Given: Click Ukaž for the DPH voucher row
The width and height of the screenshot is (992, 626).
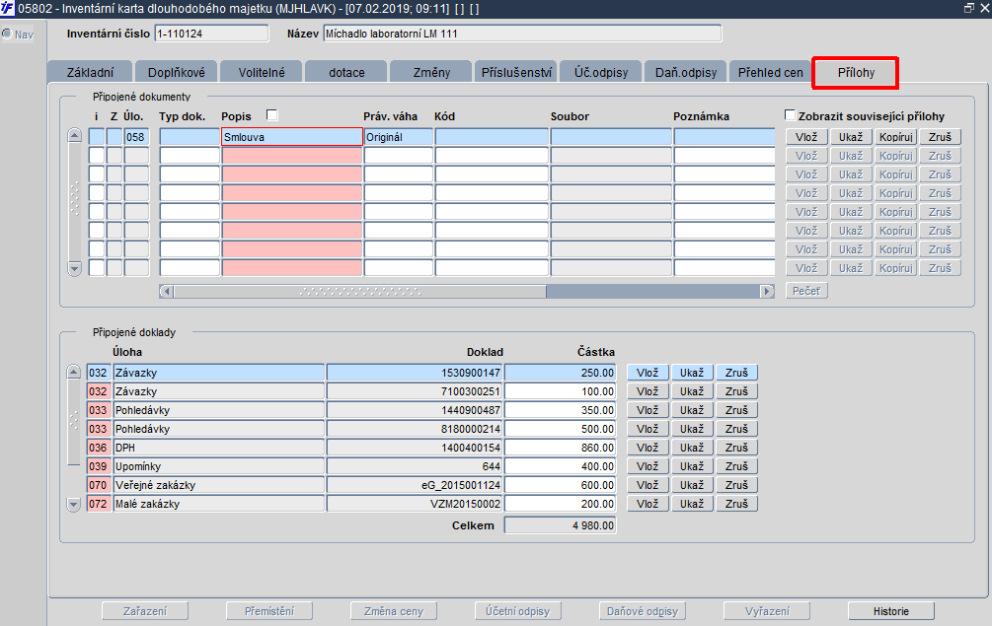Looking at the screenshot, I should (x=692, y=448).
